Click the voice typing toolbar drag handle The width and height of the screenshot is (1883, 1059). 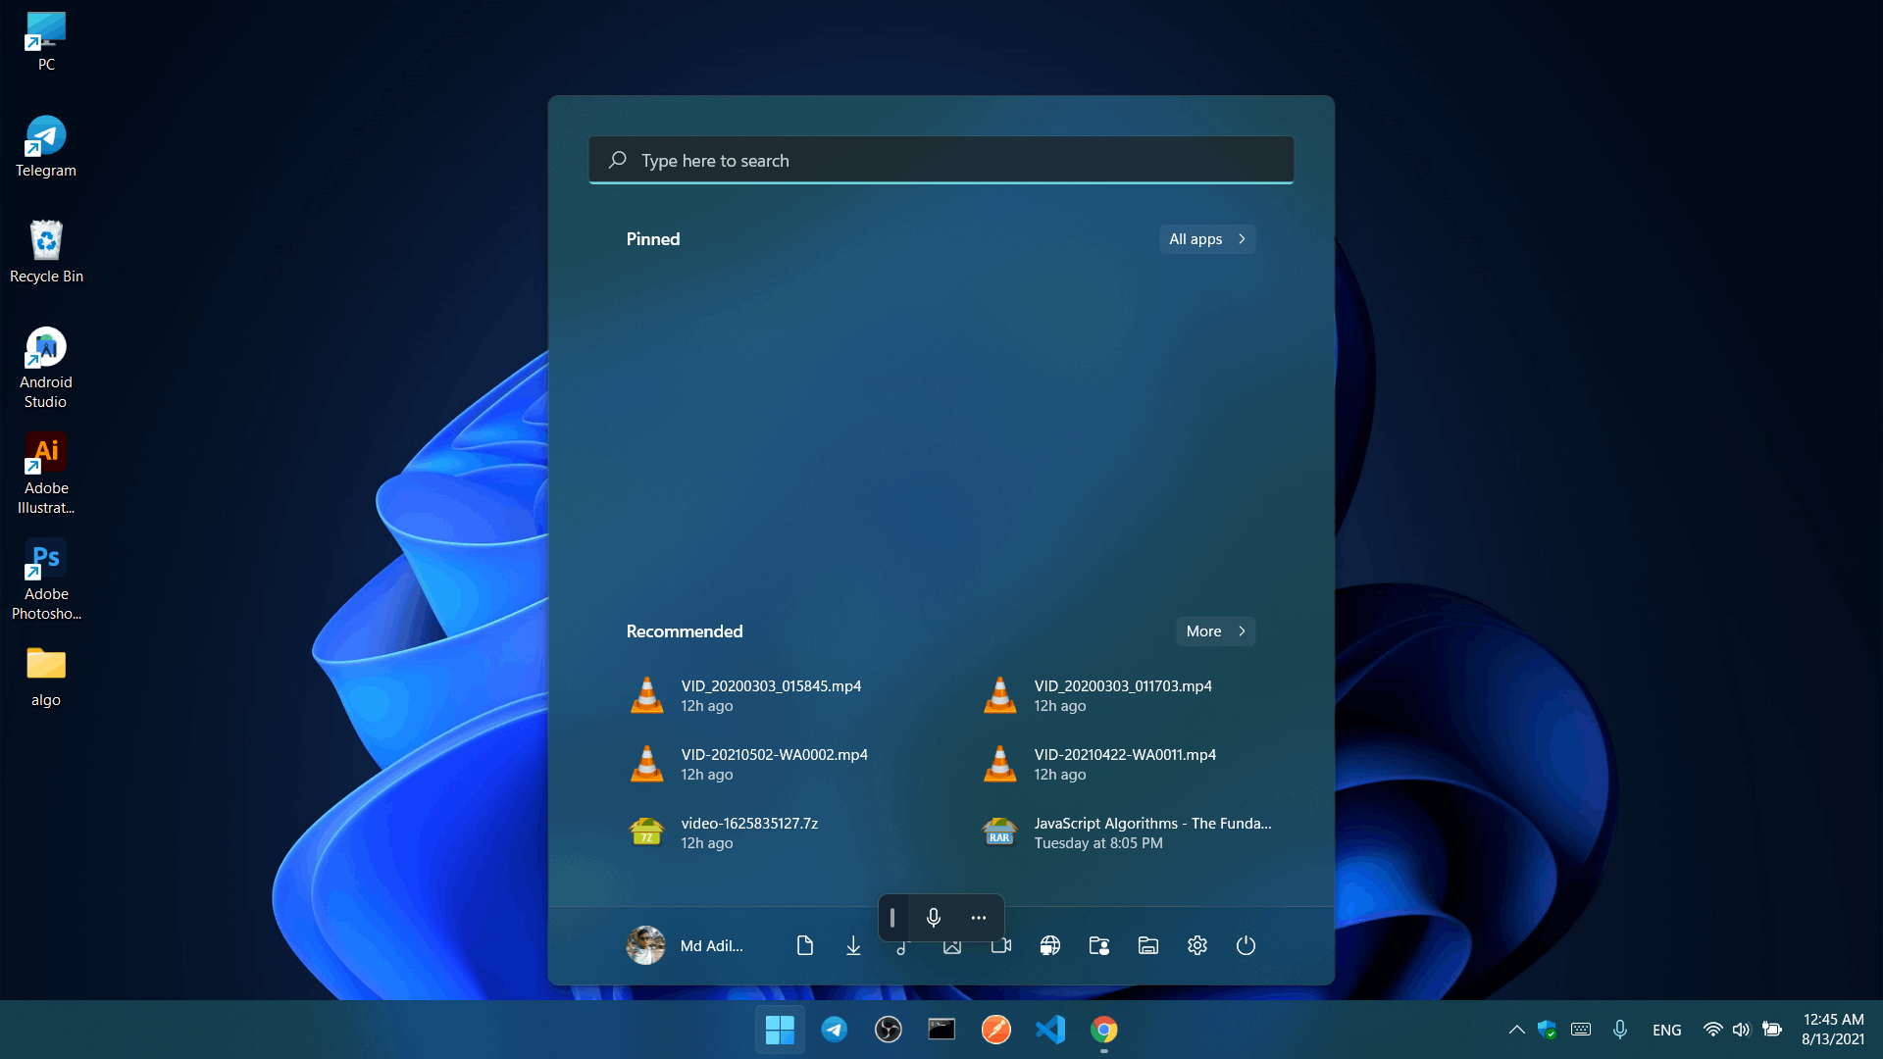(x=892, y=917)
